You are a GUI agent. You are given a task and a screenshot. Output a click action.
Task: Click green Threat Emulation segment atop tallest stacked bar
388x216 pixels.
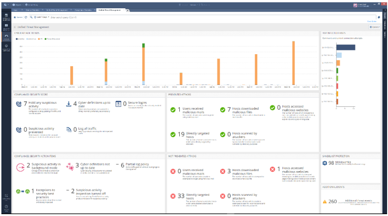click(144, 45)
